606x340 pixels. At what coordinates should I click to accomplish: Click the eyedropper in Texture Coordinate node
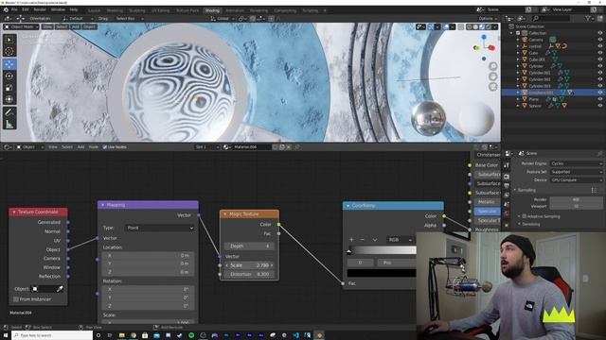pos(60,289)
